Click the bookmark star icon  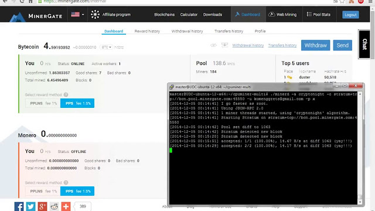coord(342,1)
